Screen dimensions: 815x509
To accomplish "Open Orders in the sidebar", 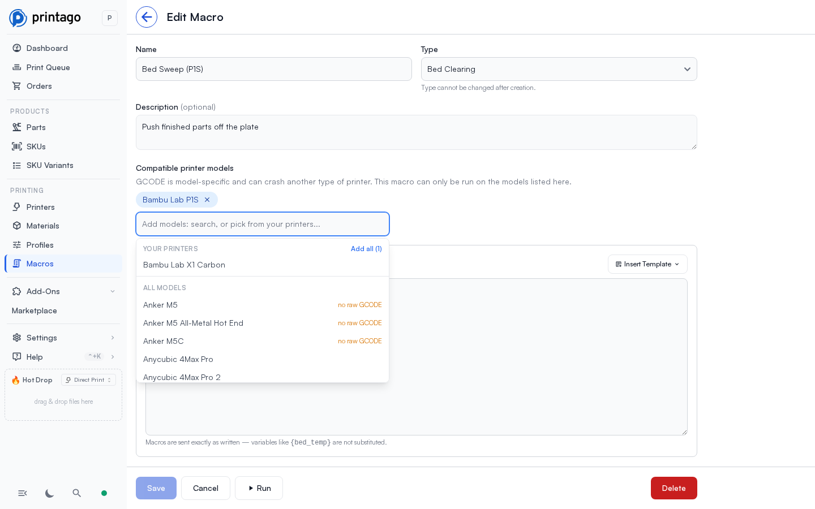I will [63, 86].
